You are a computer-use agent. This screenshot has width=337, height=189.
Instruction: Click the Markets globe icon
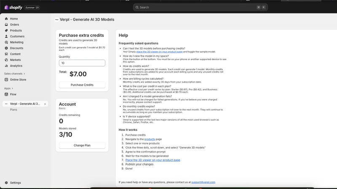(6, 60)
